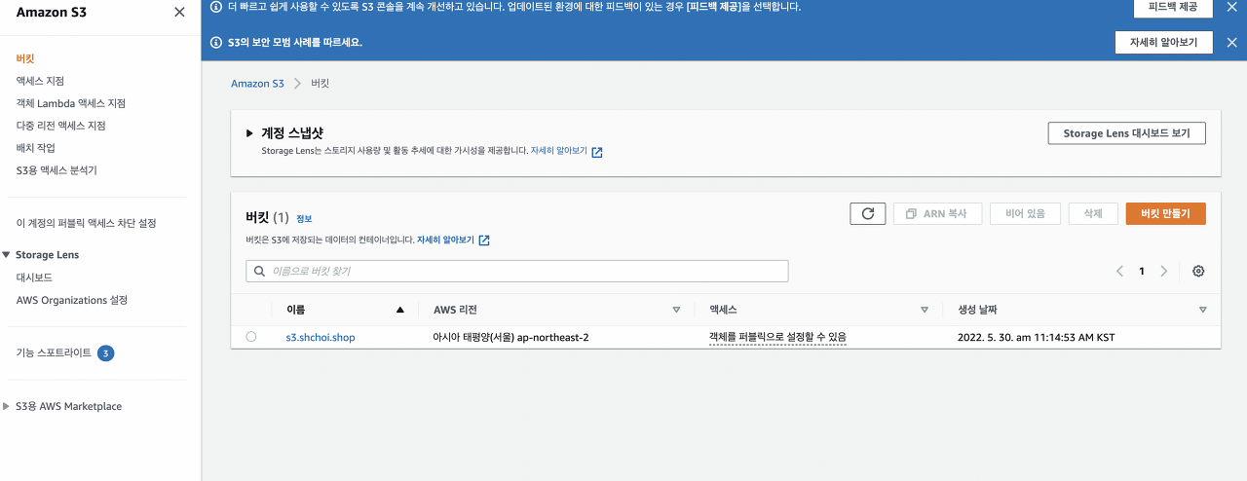The image size is (1247, 481).
Task: Click page number 1 in pagination
Action: 1142,272
